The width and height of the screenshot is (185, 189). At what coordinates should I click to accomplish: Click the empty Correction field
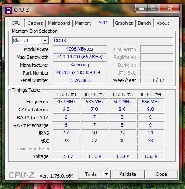click(x=157, y=49)
